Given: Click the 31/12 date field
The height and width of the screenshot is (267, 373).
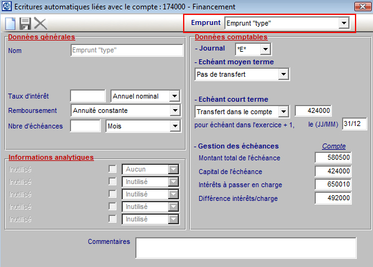Looking at the screenshot, I should point(354,124).
